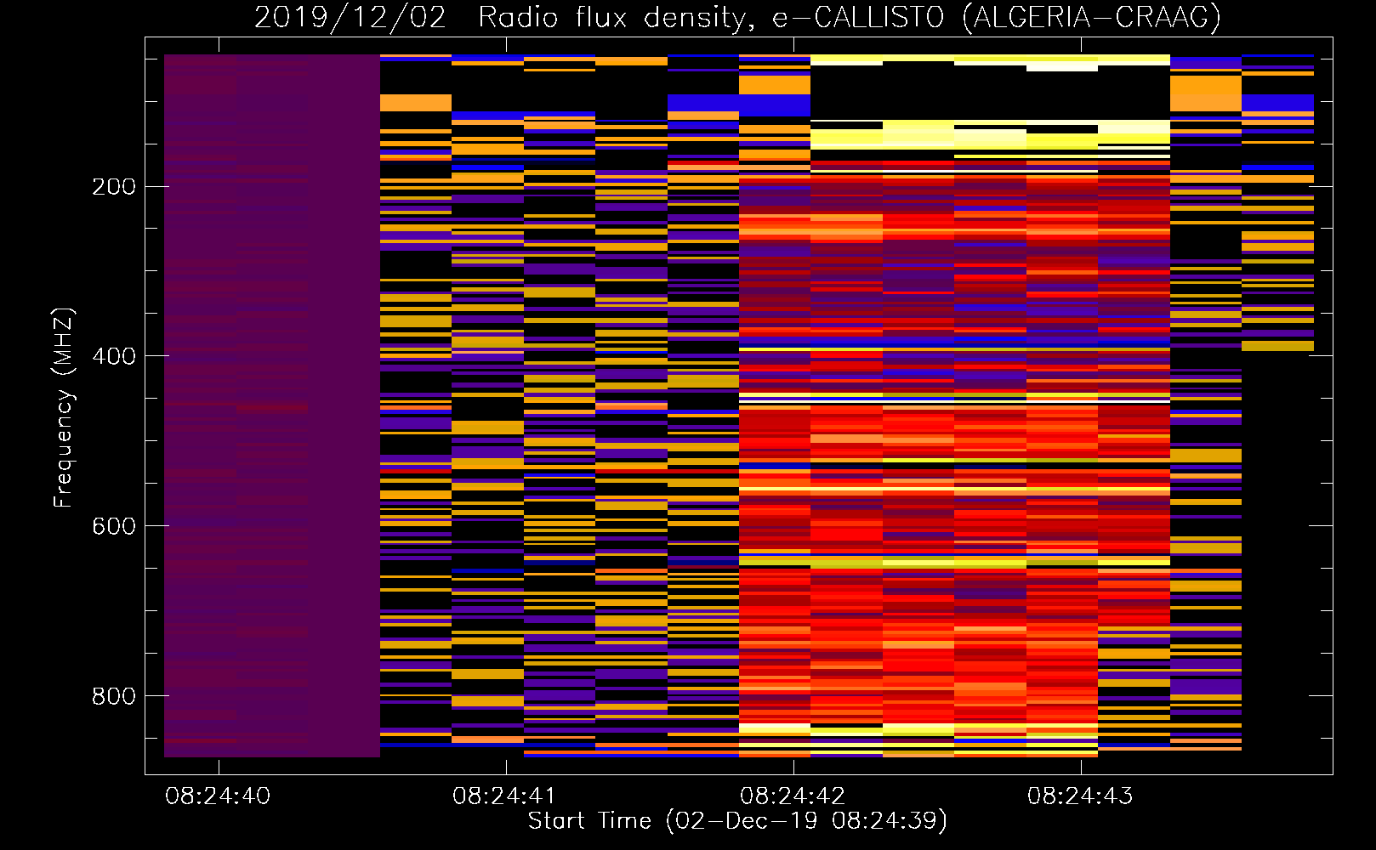Viewport: 1376px width, 850px height.
Task: Click the 200 frequency tick label
Action: tap(114, 187)
